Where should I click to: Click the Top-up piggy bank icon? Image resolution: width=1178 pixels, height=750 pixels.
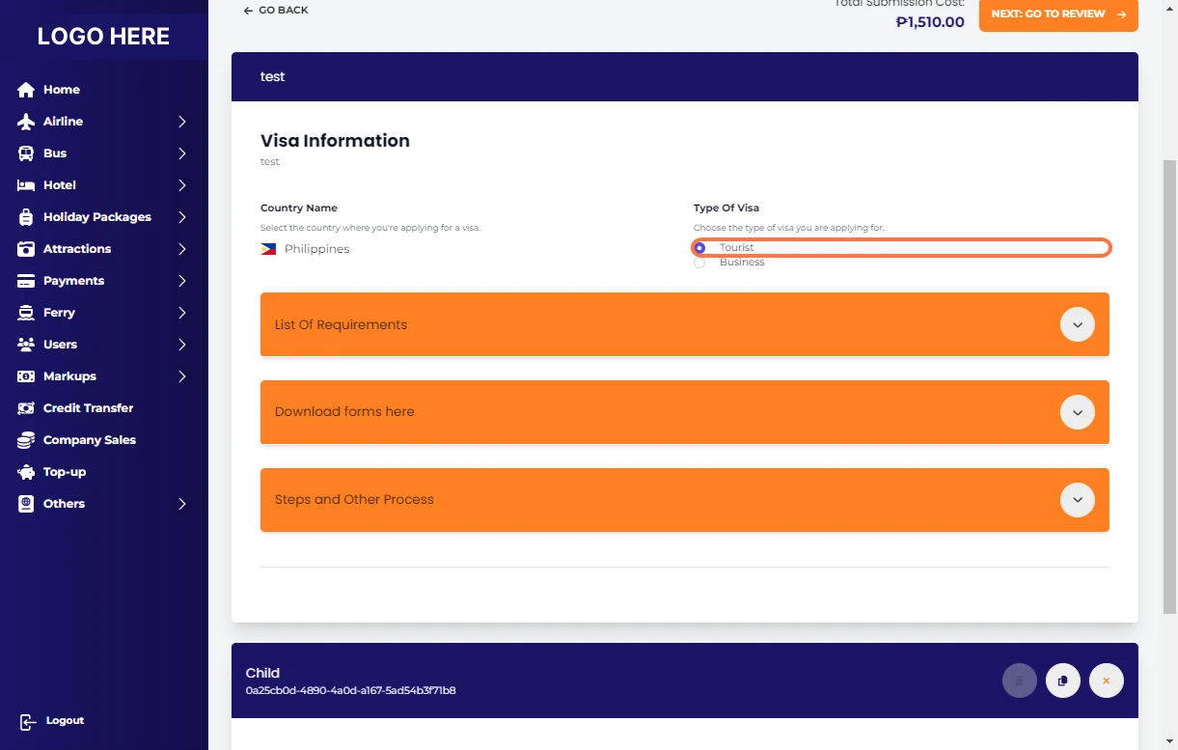click(26, 472)
